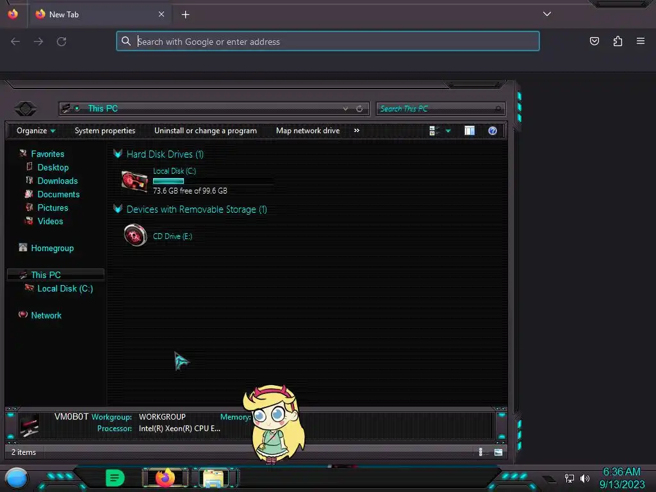Open the Firefox View button

coord(13,14)
